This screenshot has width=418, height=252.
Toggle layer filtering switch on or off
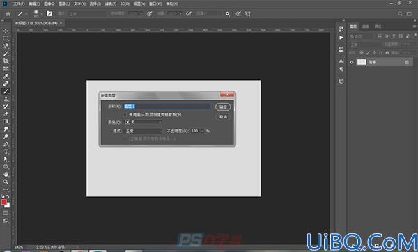[x=415, y=36]
